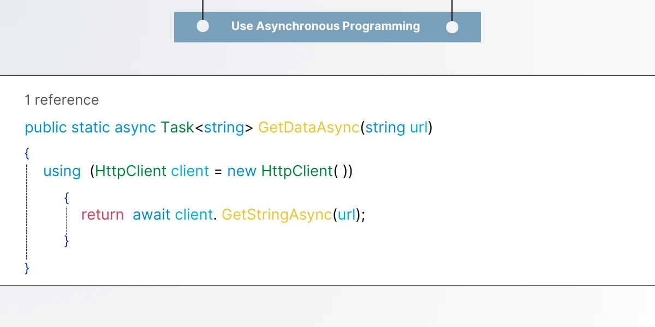Click the 'client' variable in the using declaration
The height and width of the screenshot is (327, 655).
190,171
